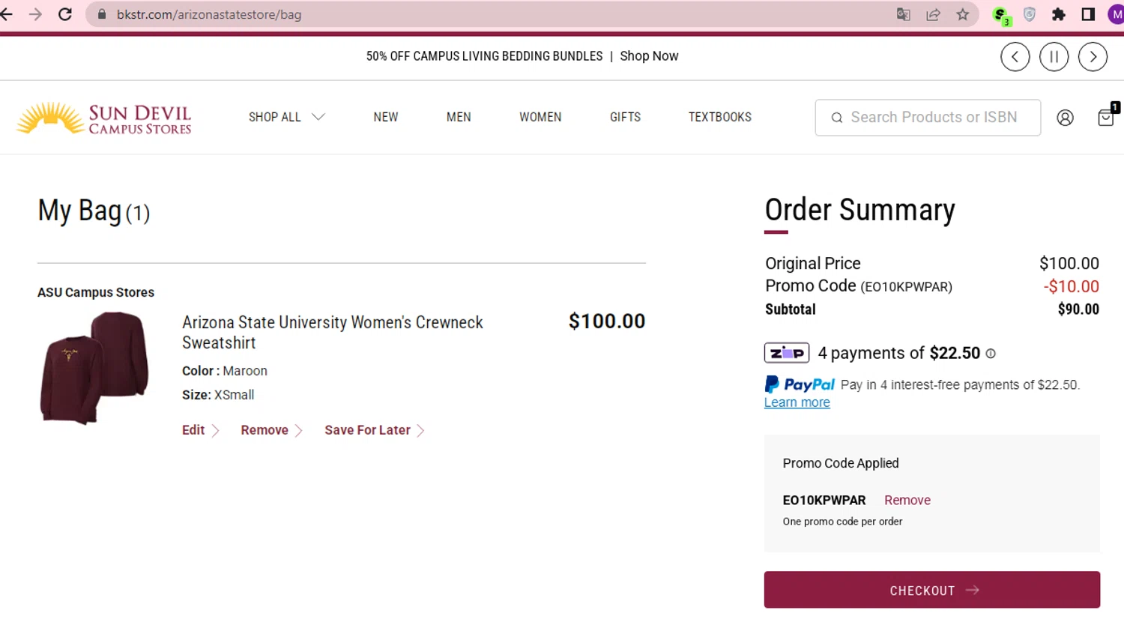Open the Women's Crewneck Sweatshirt product title
1124x619 pixels.
[333, 332]
